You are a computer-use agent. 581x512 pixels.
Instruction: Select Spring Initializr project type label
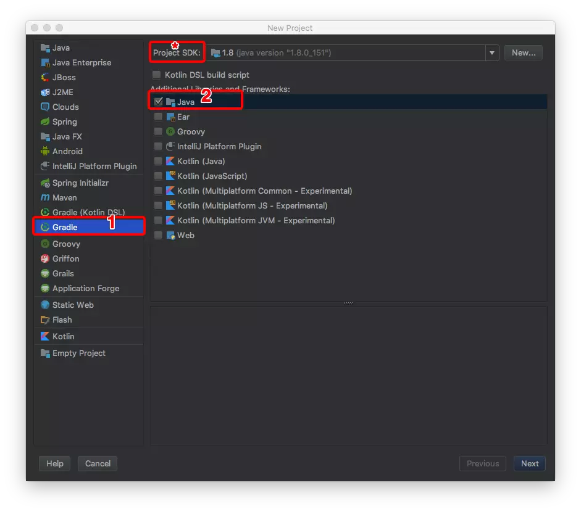80,183
